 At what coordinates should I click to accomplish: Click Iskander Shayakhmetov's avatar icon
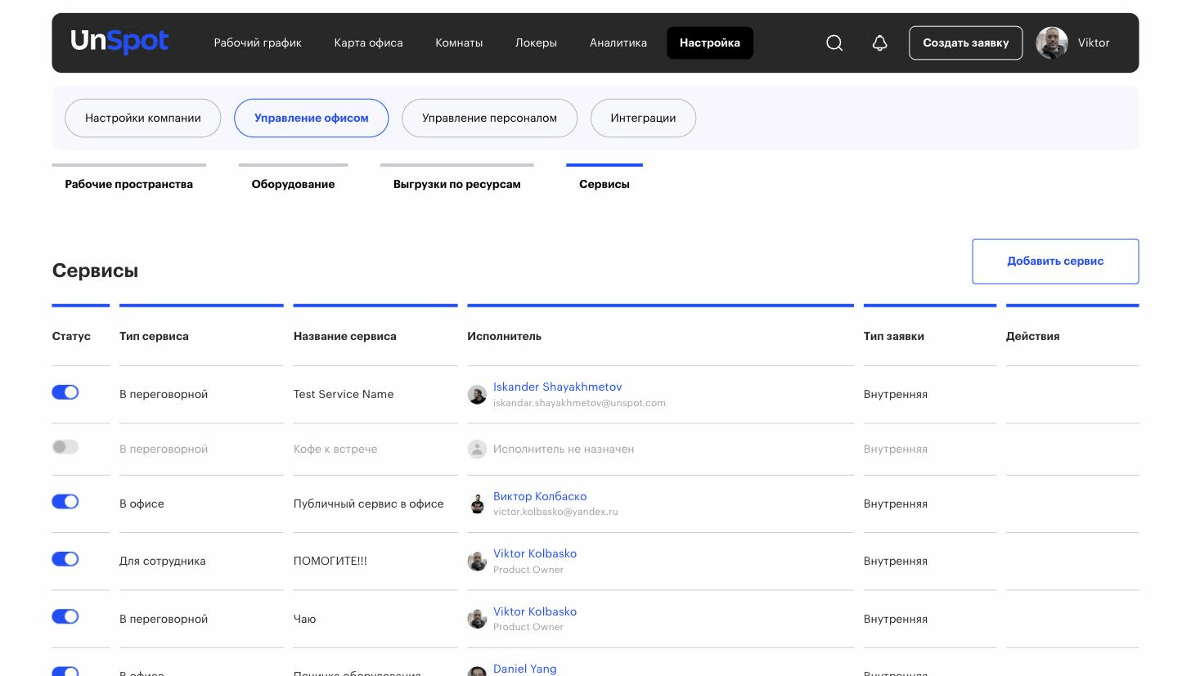(477, 395)
